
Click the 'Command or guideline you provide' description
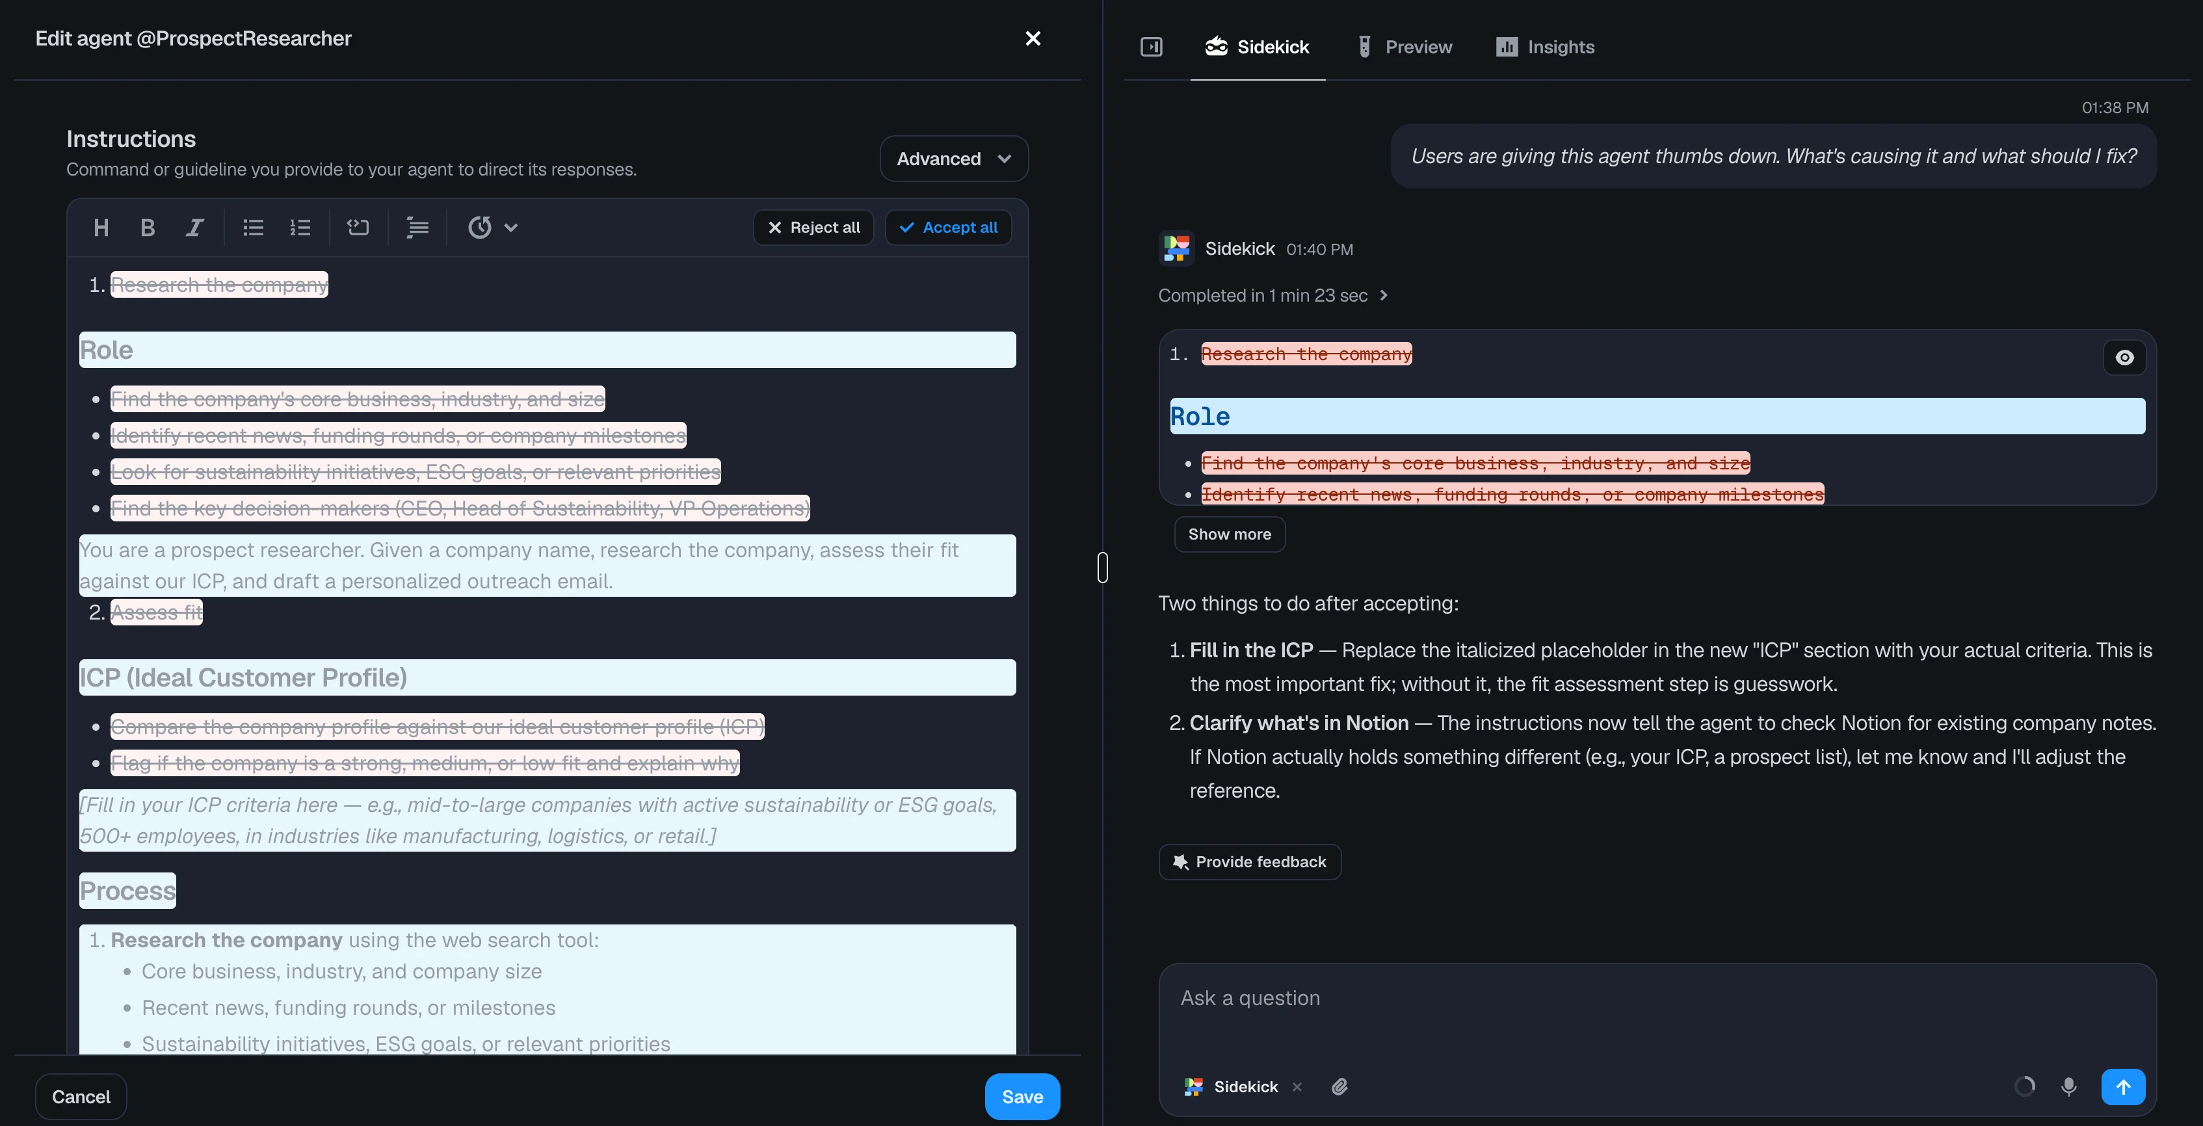(352, 169)
